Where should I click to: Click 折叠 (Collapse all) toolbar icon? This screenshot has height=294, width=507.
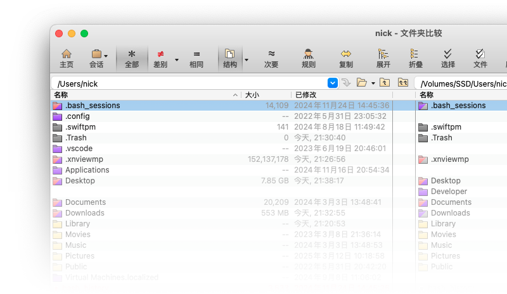(x=415, y=58)
